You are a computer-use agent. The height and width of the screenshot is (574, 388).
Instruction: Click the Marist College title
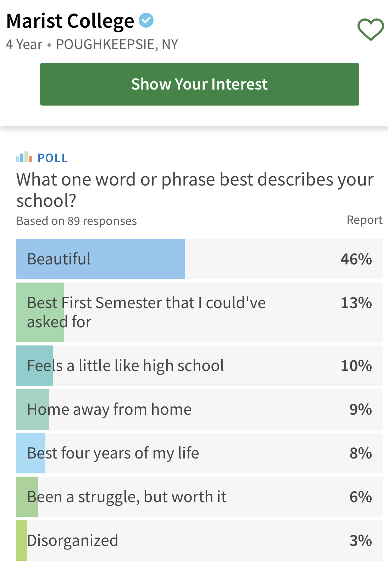coord(70,21)
